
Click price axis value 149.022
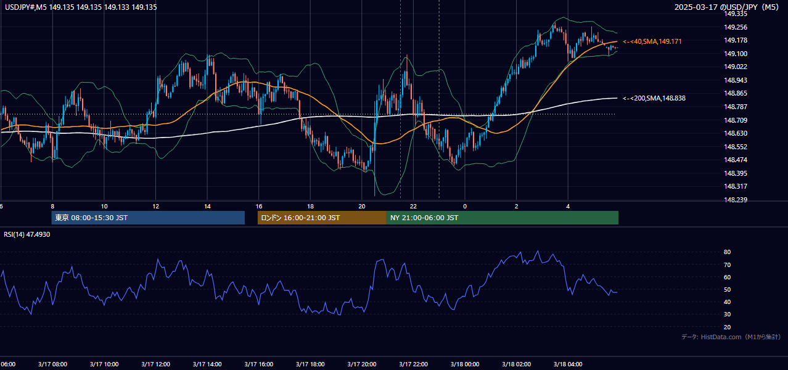point(736,67)
